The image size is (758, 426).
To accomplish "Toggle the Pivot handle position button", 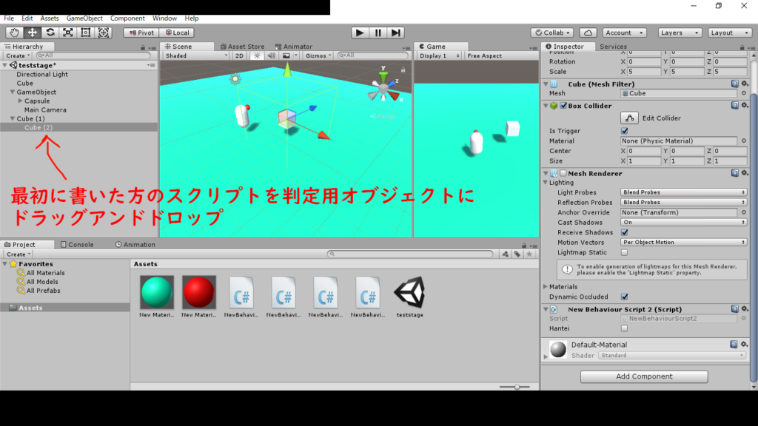I will (141, 33).
